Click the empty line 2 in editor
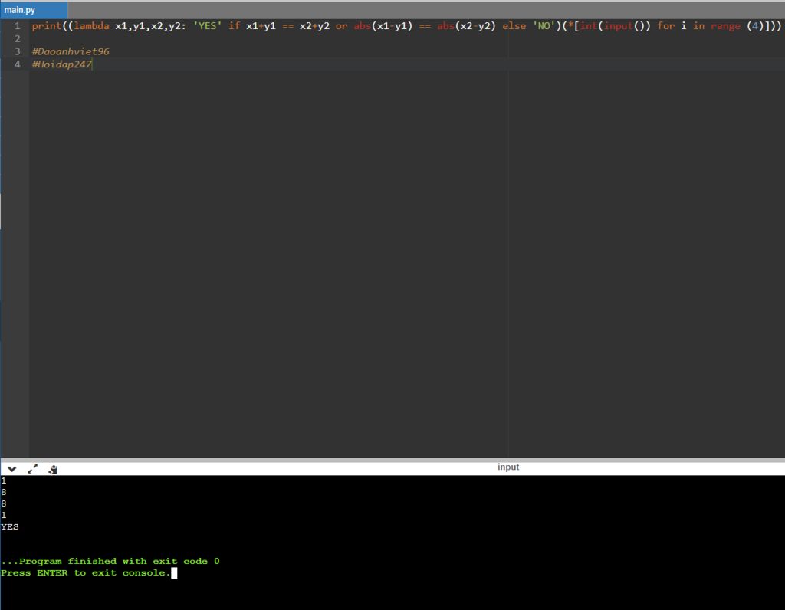The height and width of the screenshot is (610, 785). (406, 38)
